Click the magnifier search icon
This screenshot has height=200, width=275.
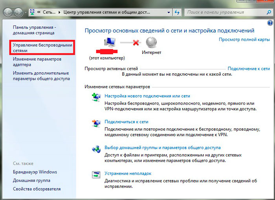click(269, 12)
